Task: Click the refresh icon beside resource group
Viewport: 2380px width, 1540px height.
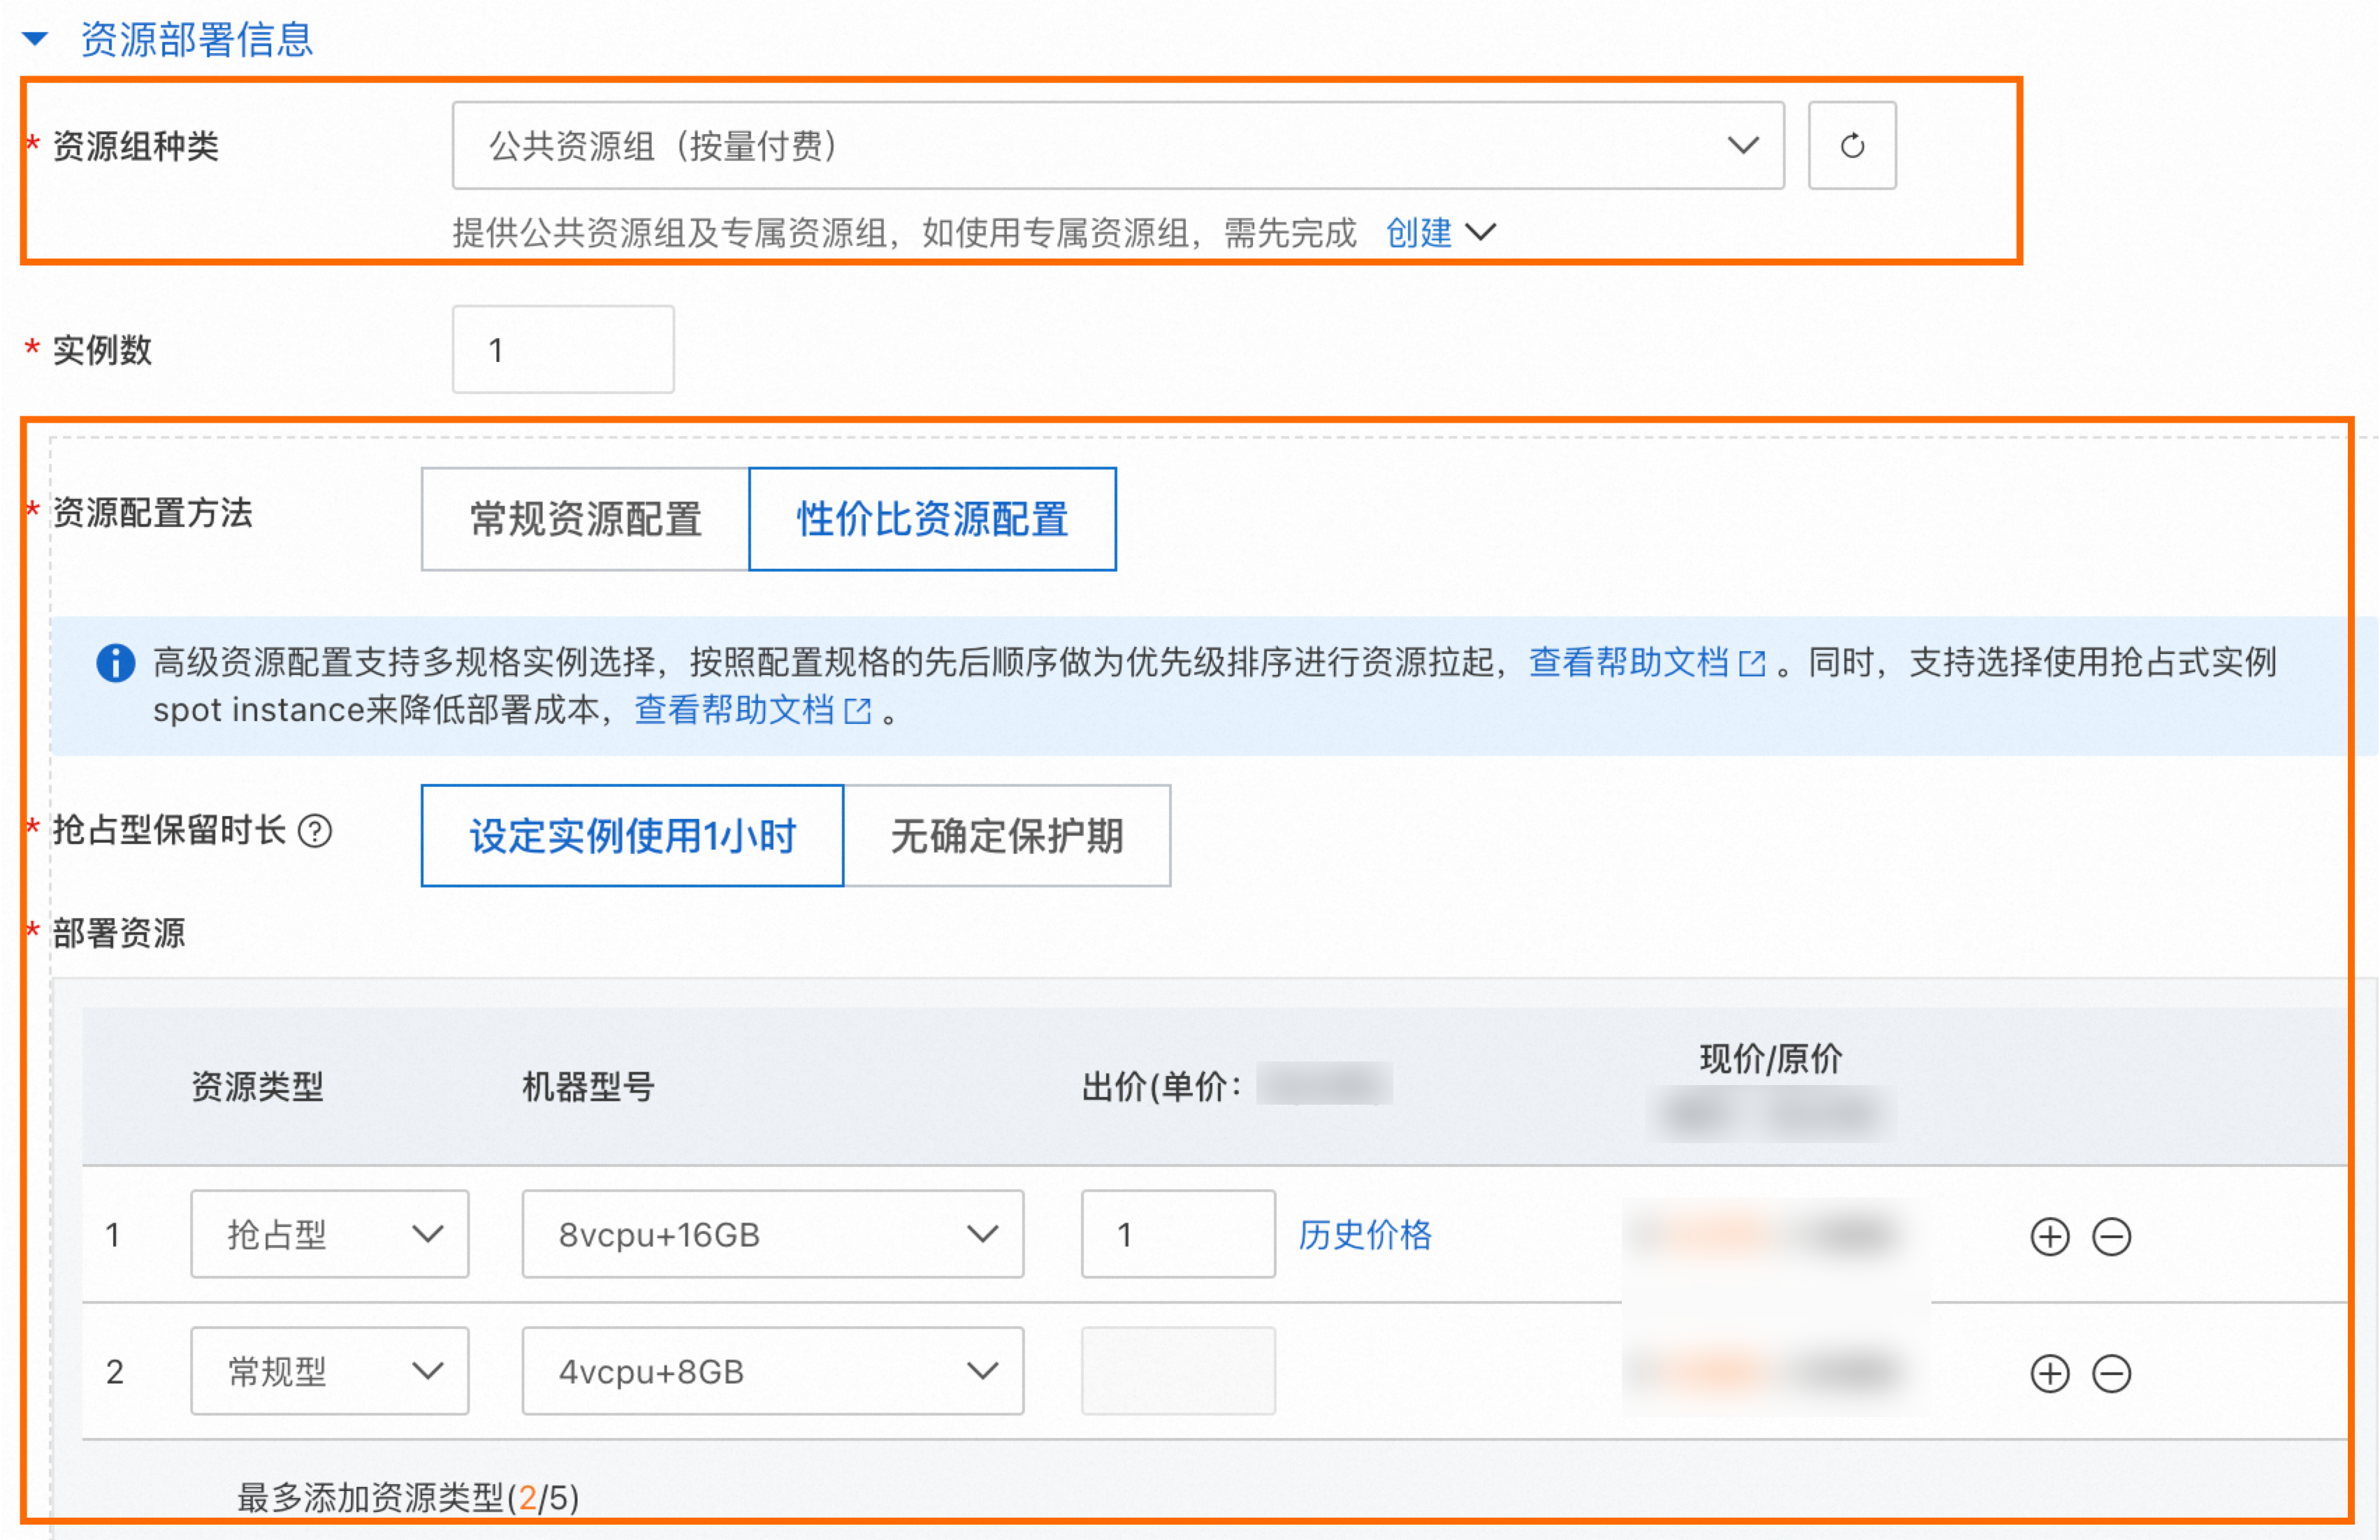Action: coord(1852,146)
